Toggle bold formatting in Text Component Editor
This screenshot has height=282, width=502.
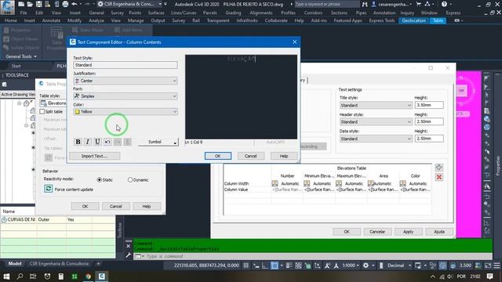(78, 142)
